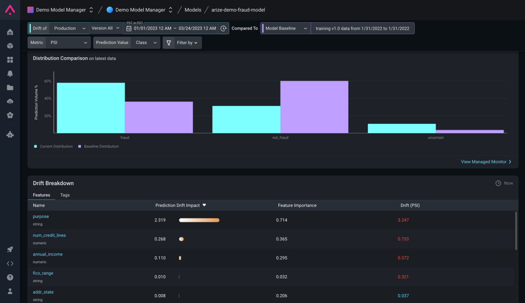Open the Dashboards grid icon in sidebar

[10, 60]
